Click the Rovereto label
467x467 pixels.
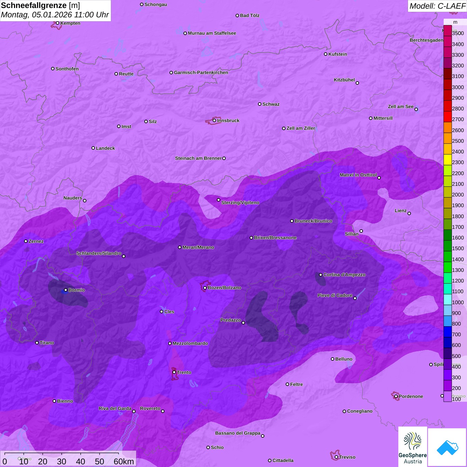[150, 408]
